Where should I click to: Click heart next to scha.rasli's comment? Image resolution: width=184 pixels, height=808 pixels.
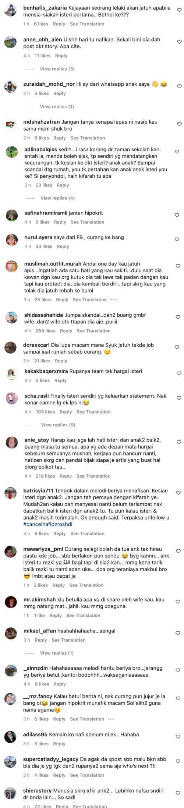179,398
